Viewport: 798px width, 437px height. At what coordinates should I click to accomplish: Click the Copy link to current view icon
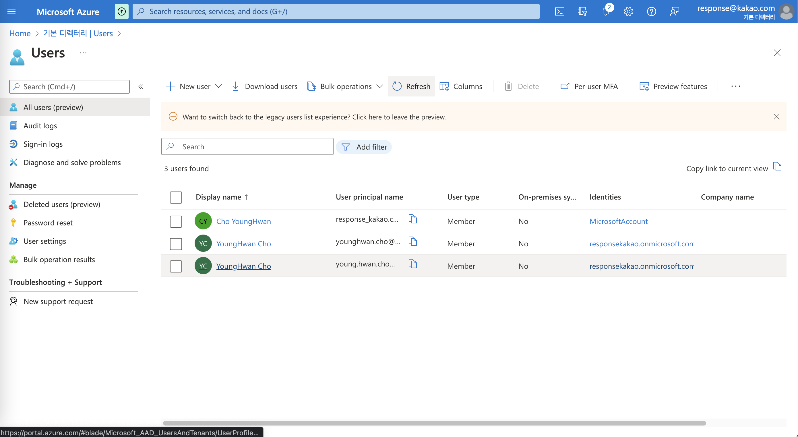[777, 167]
